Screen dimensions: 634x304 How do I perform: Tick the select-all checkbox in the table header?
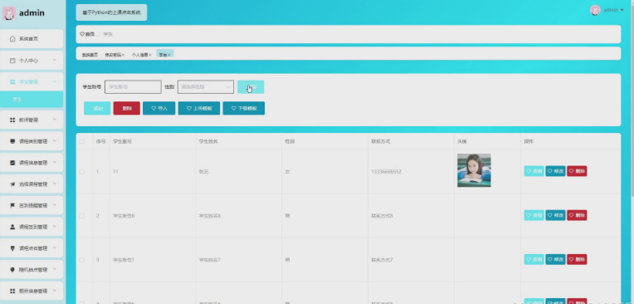pos(82,141)
